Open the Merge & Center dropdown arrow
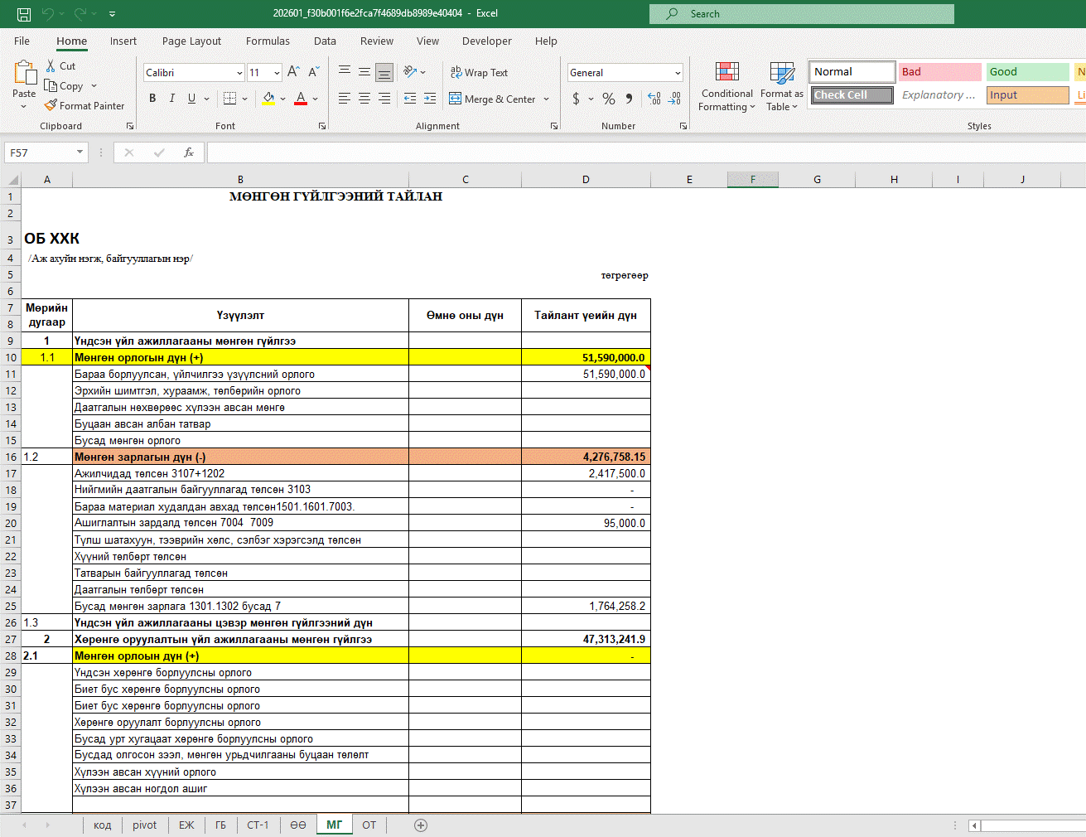 pyautogui.click(x=547, y=99)
